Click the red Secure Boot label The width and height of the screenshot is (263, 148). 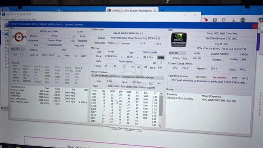point(219,78)
